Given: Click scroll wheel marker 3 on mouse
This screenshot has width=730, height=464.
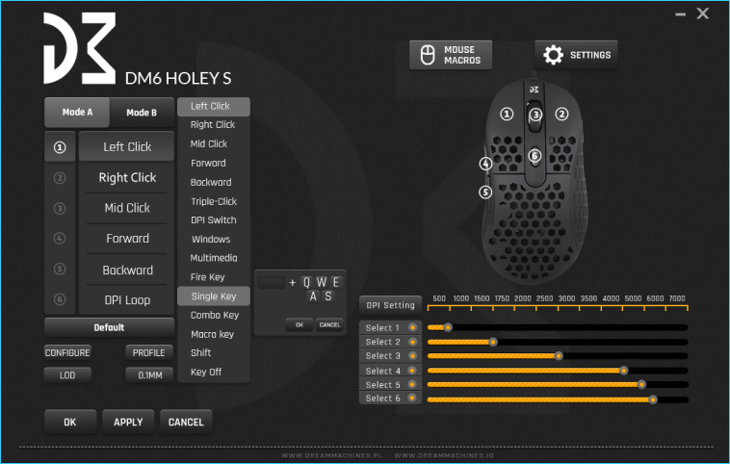Looking at the screenshot, I should coord(535,114).
